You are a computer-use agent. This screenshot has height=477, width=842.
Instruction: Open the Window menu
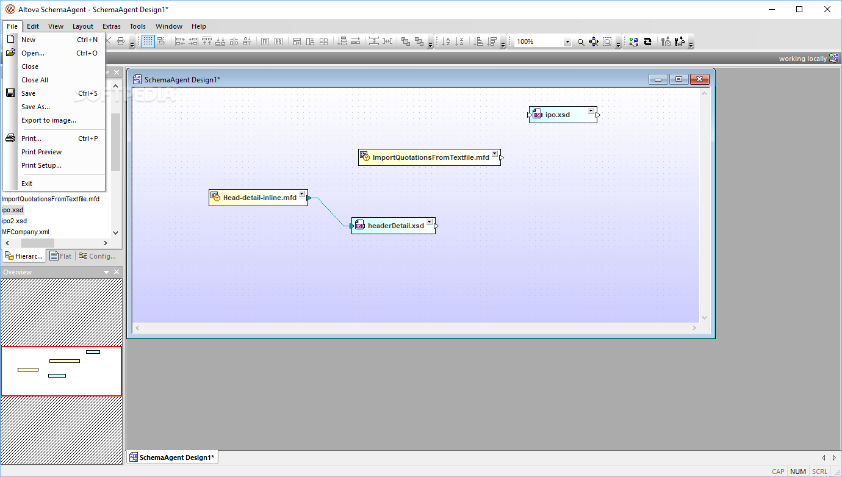point(169,26)
